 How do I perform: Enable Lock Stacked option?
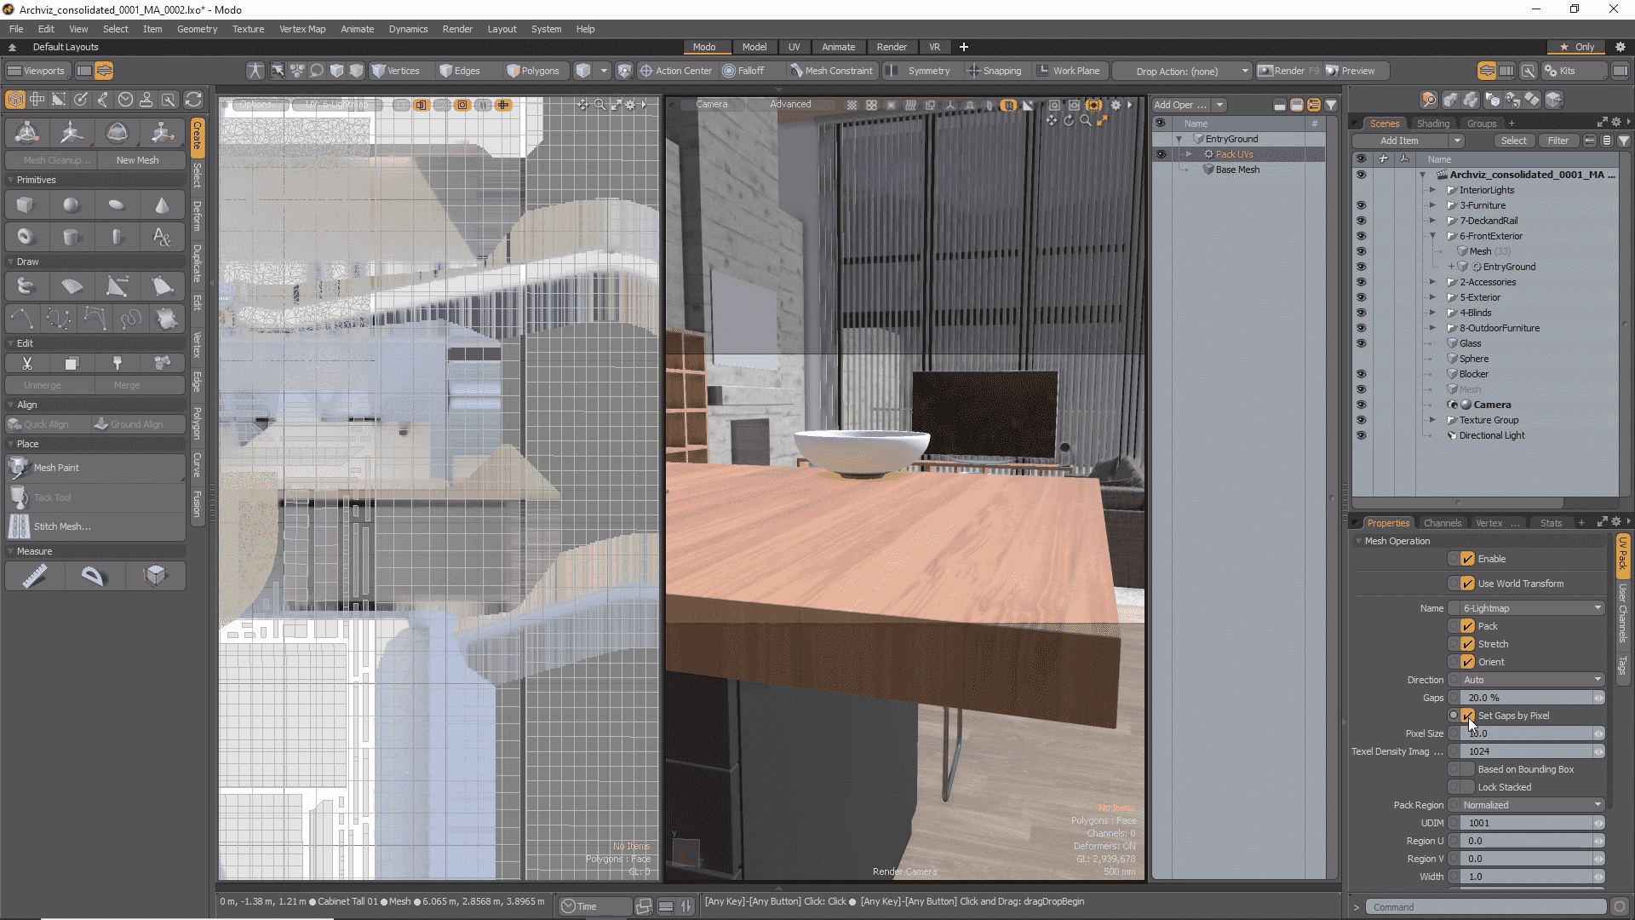point(1467,787)
